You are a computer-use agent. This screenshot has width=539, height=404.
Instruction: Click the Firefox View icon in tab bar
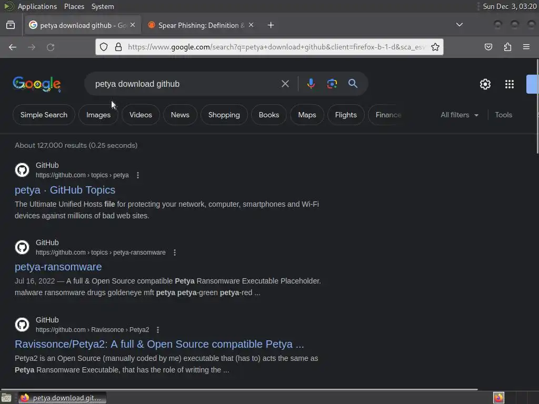(x=11, y=25)
